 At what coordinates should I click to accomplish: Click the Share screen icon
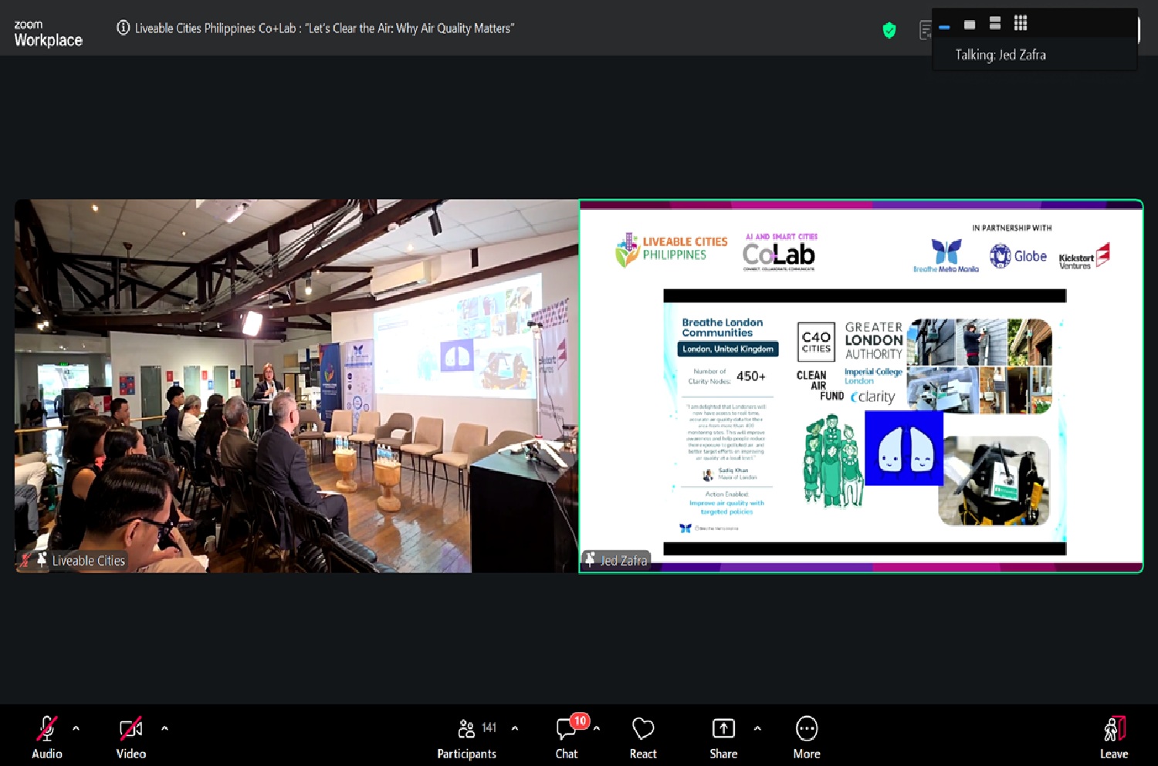click(723, 737)
